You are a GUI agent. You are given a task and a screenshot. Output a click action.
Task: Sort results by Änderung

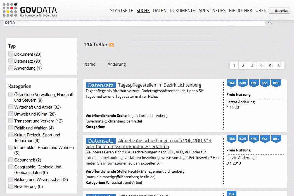coord(117,64)
